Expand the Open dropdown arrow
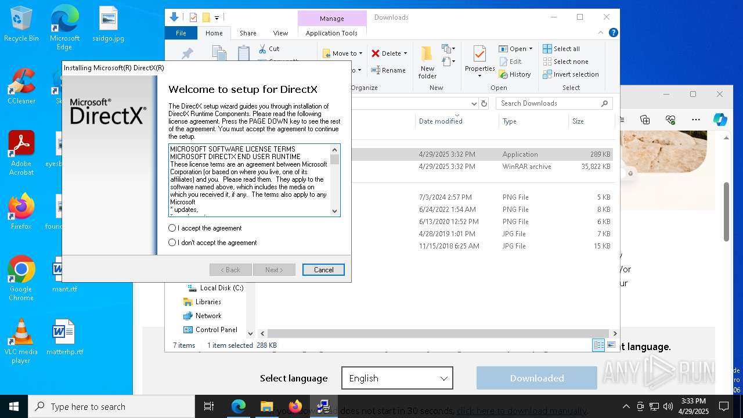Viewport: 743px width, 418px height. tap(531, 49)
